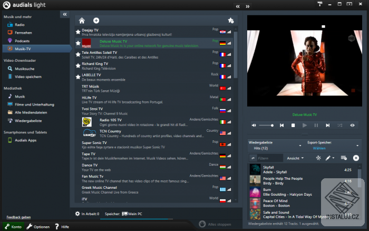
Task: Open Radio in the sidebar
Action: [x=20, y=25]
